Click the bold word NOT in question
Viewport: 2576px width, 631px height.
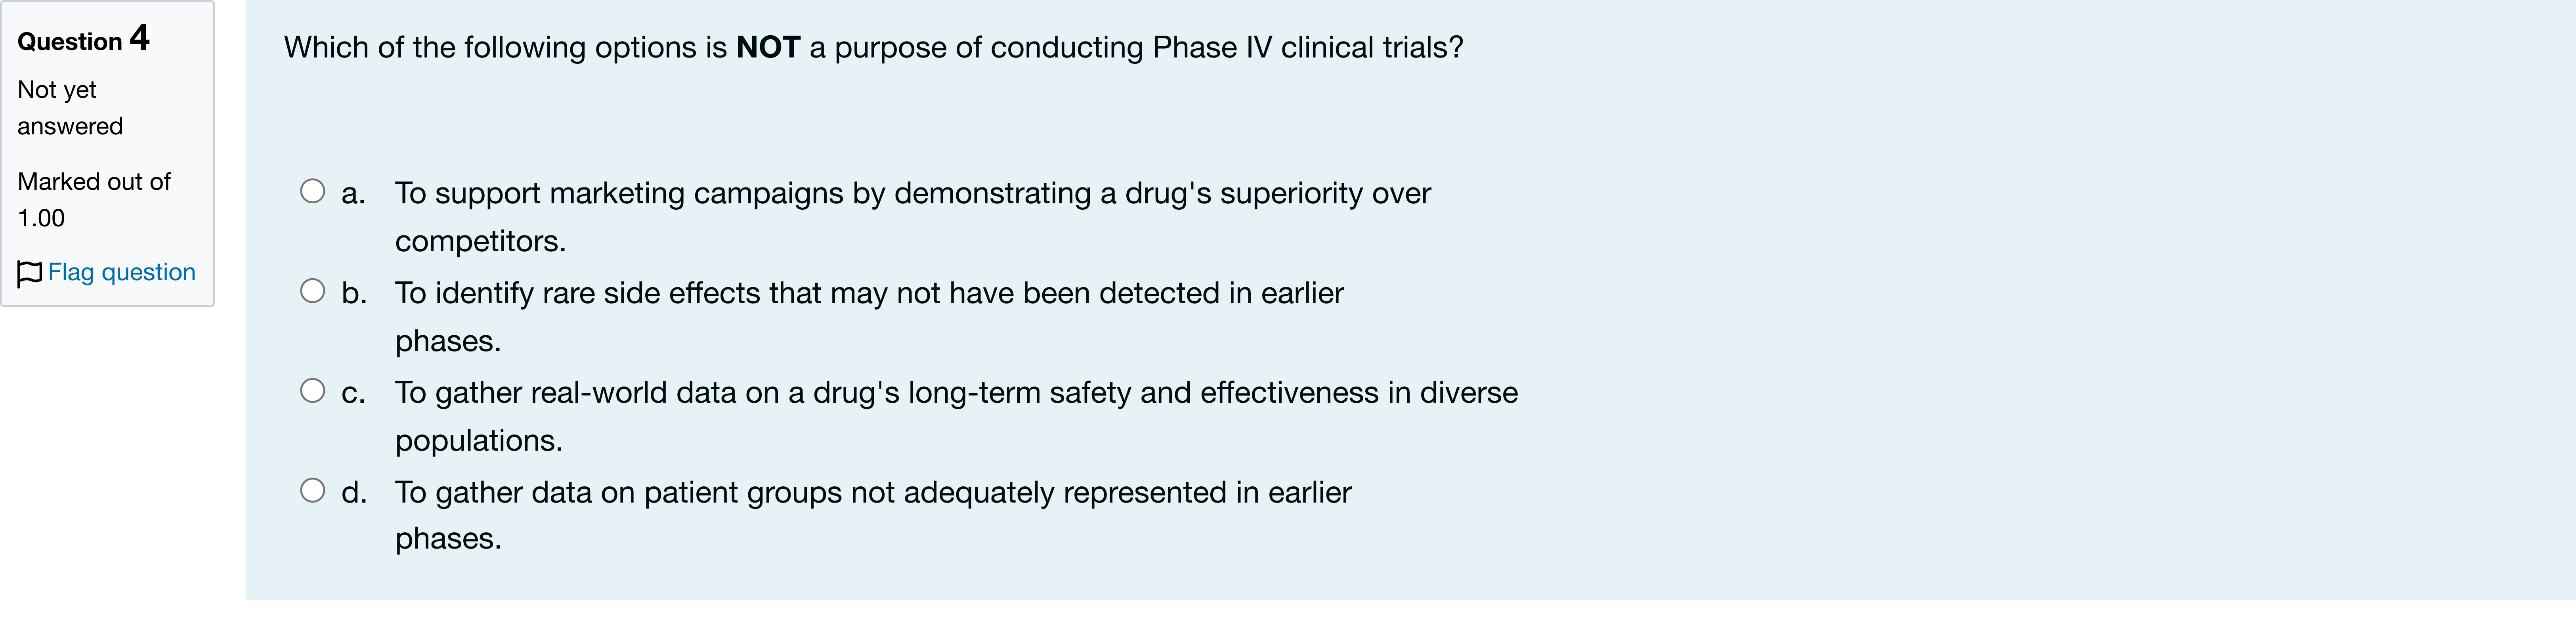pos(768,47)
